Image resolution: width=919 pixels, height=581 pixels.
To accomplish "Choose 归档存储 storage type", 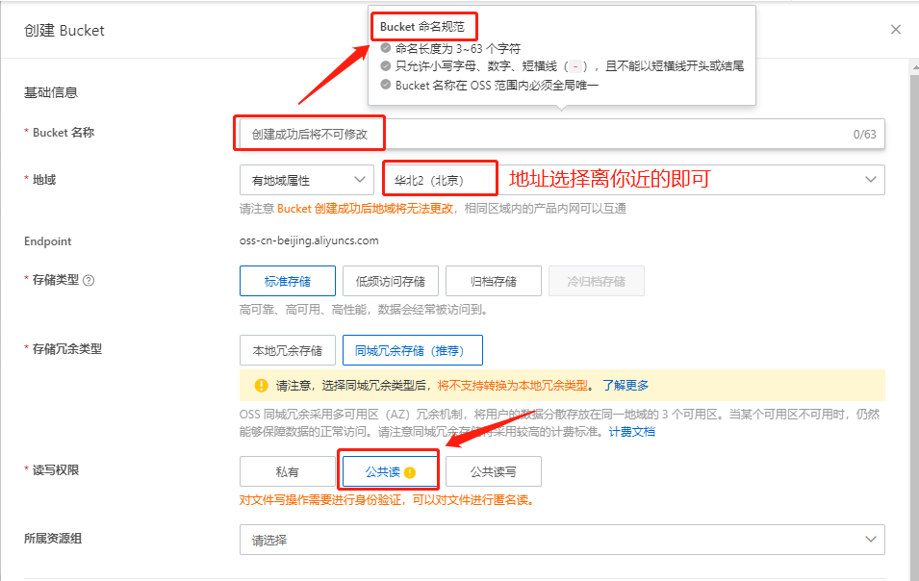I will click(493, 281).
